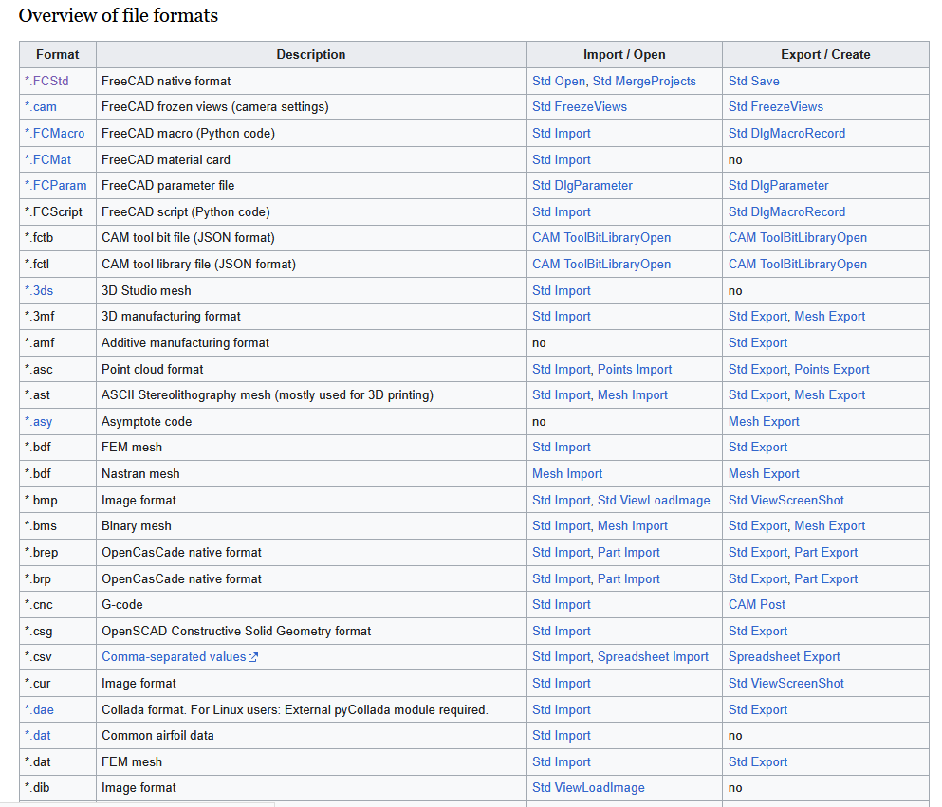Click the "FreeCAD native format" description cell

pyautogui.click(x=311, y=81)
